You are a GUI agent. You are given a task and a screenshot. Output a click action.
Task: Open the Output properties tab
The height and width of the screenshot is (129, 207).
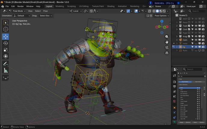tap(175, 87)
